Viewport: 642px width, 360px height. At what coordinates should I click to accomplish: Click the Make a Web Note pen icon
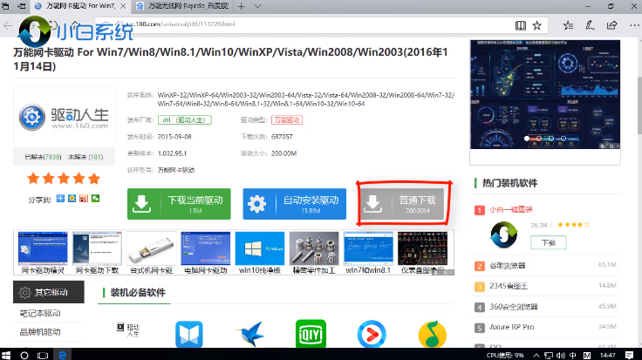(590, 27)
